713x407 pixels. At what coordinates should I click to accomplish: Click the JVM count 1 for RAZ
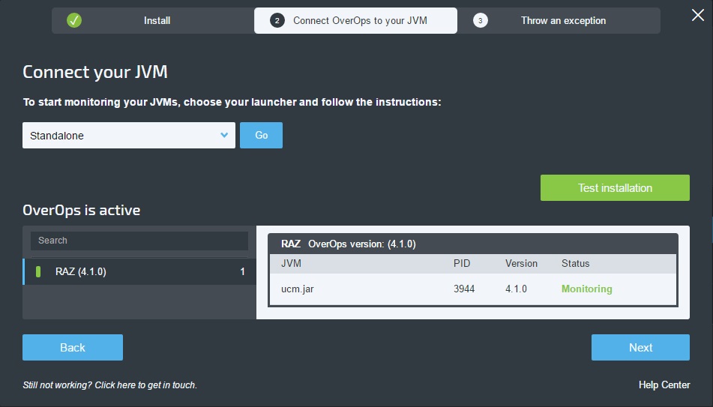point(242,271)
